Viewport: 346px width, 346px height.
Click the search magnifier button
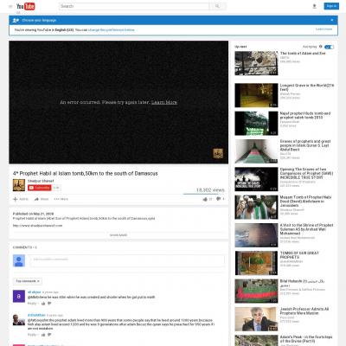[217, 6]
